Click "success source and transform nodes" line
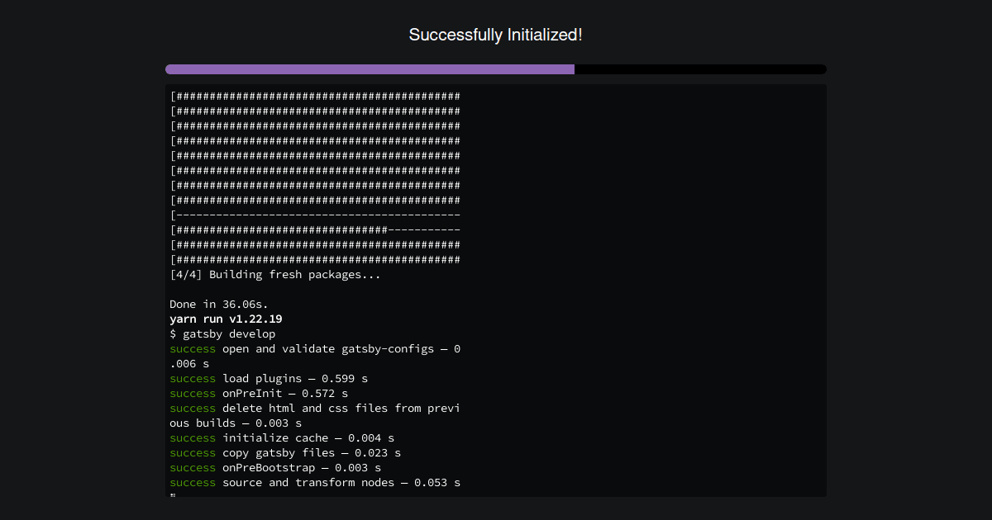Image resolution: width=992 pixels, height=520 pixels. 315,482
